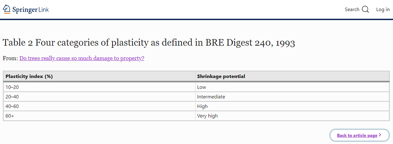Image resolution: width=393 pixels, height=144 pixels.
Task: Select the 60+ plasticity cell
Action: click(99, 116)
